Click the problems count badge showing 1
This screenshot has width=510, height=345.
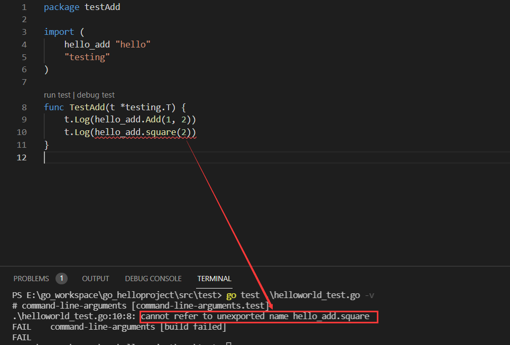coord(61,278)
